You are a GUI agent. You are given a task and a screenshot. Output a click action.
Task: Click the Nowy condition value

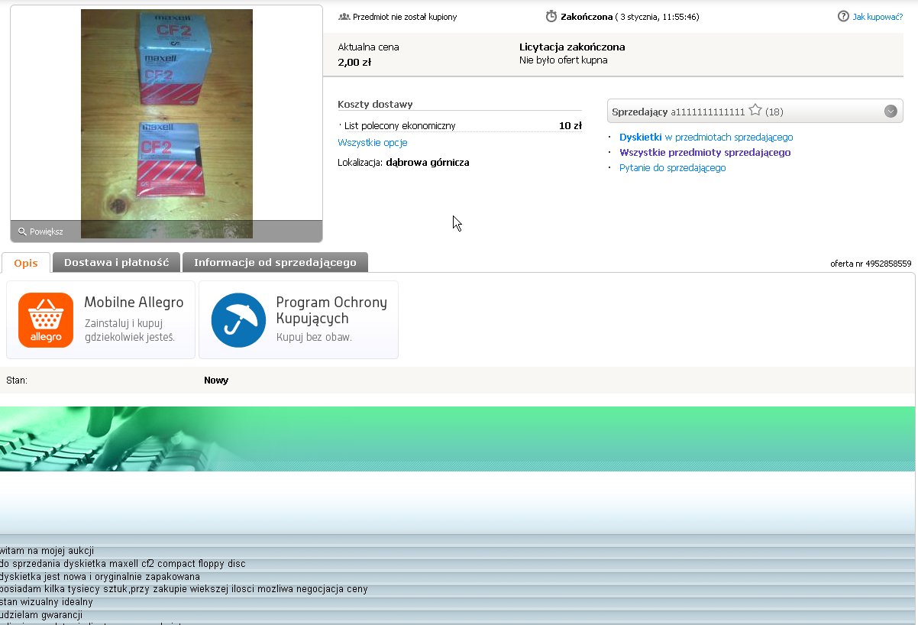click(x=216, y=381)
